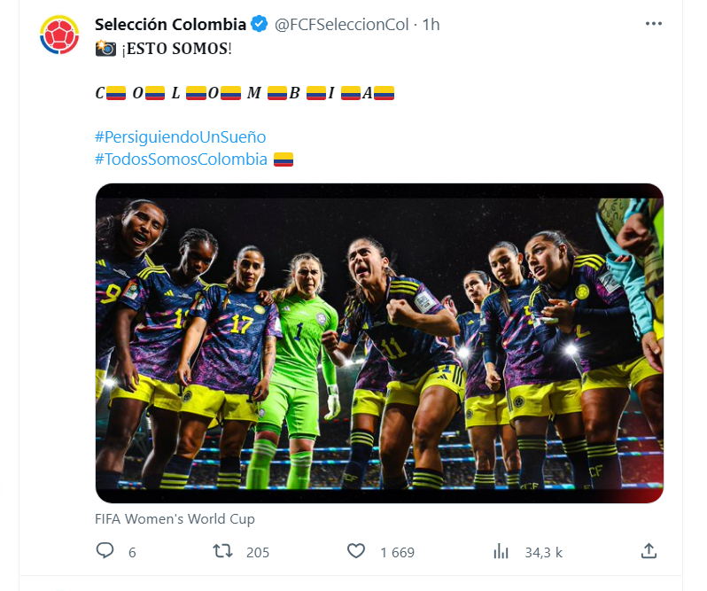Click the 1h tweet timestamp
Screen dimensions: 707x591
coord(431,25)
